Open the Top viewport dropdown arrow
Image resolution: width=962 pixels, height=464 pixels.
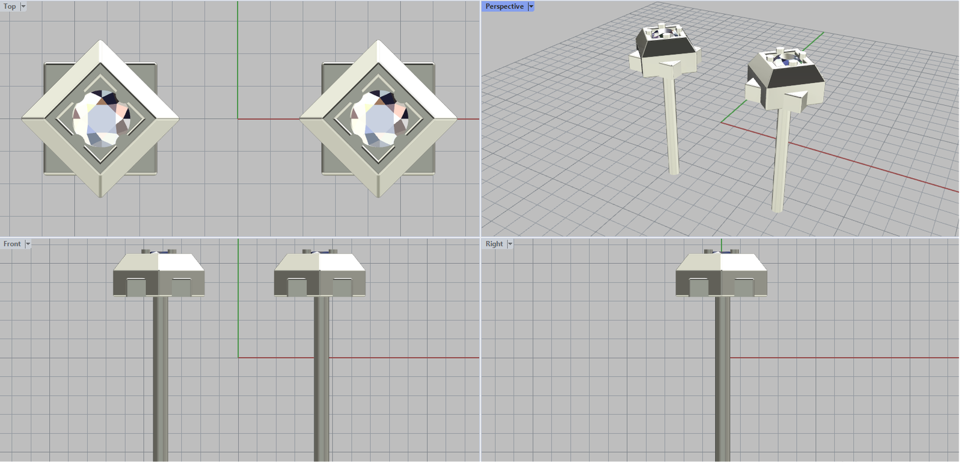[23, 7]
